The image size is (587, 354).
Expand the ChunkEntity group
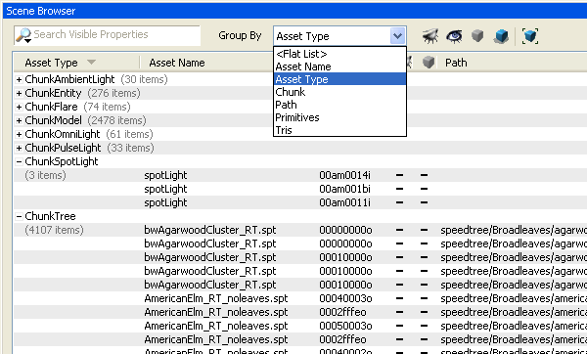click(x=20, y=93)
